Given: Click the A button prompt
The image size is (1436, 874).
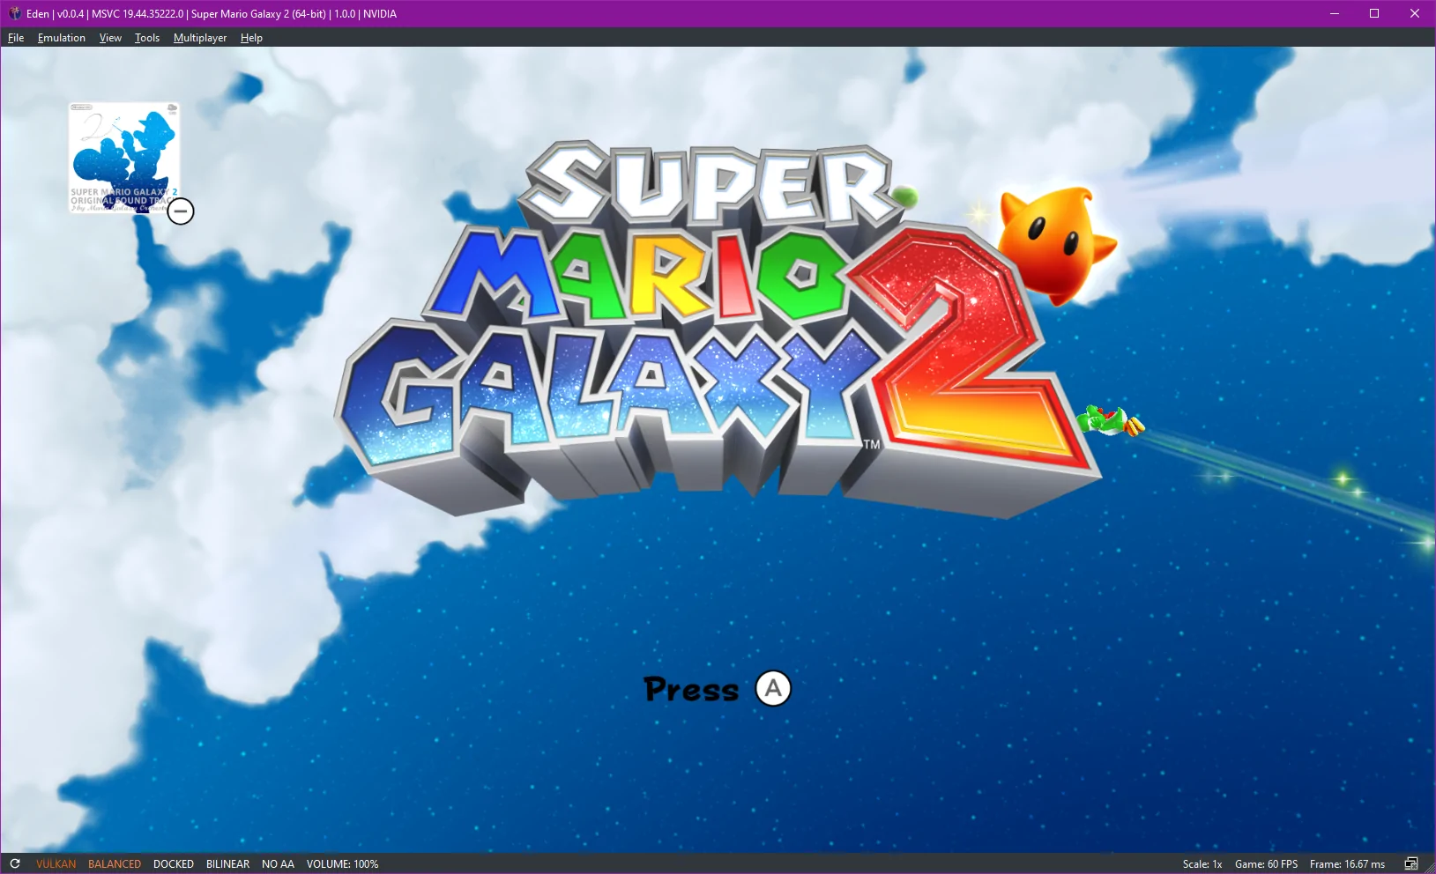Looking at the screenshot, I should click(x=773, y=688).
